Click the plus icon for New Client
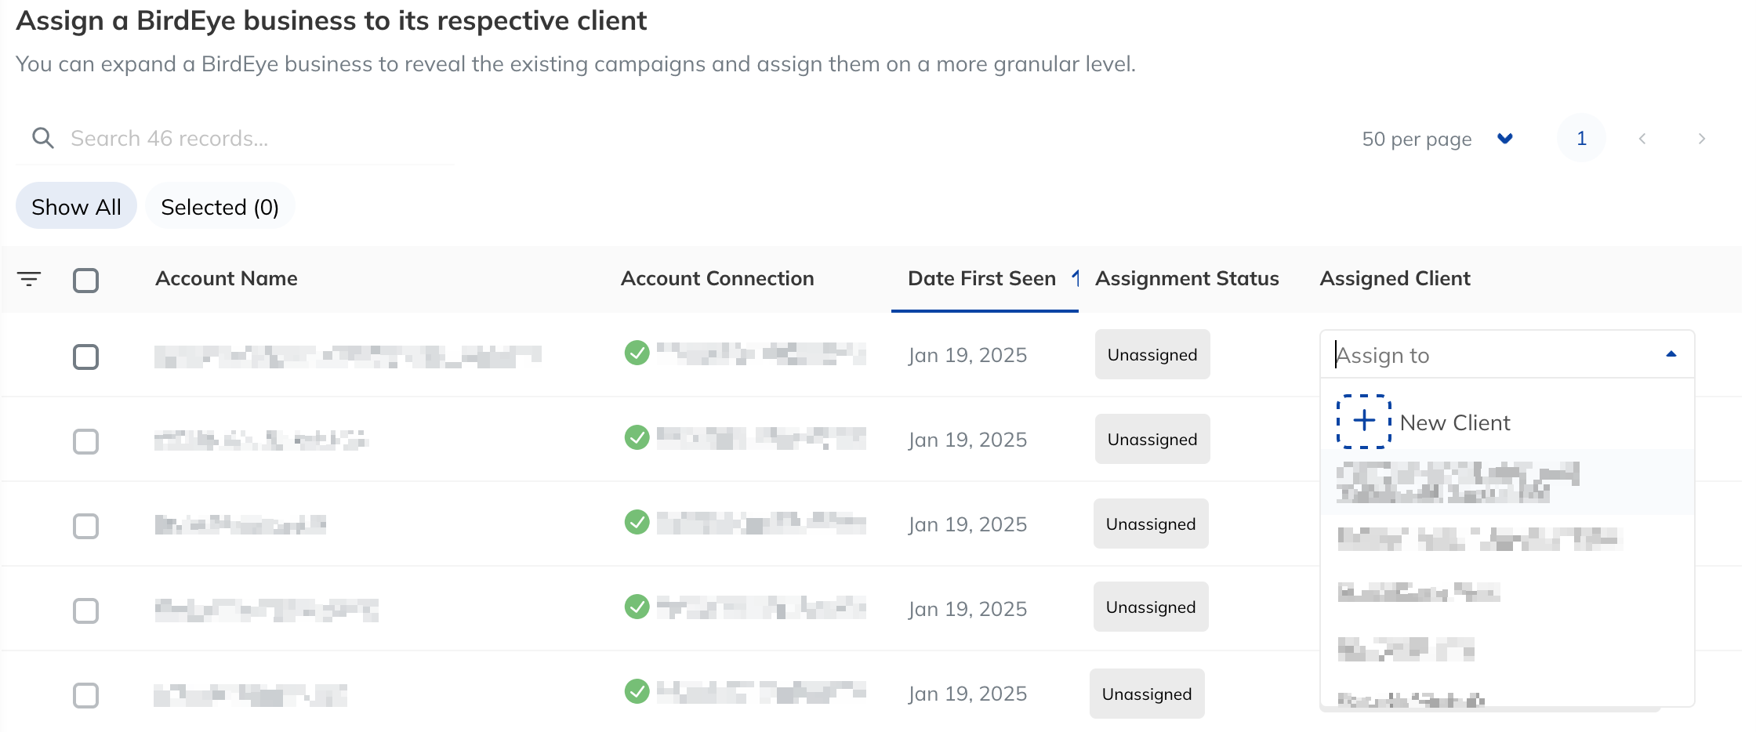Viewport: 1756px width, 732px height. (x=1364, y=421)
